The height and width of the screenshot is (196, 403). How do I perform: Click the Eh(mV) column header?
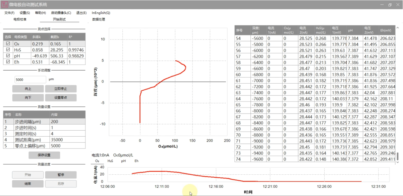click(x=387, y=30)
